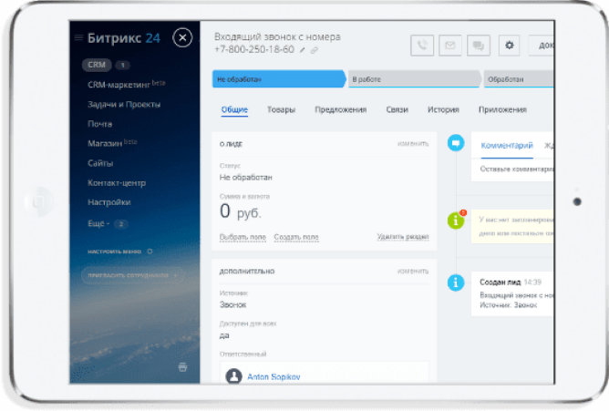Copy lead link via chain icon
Viewport: 609px width, 411px height.
315,50
